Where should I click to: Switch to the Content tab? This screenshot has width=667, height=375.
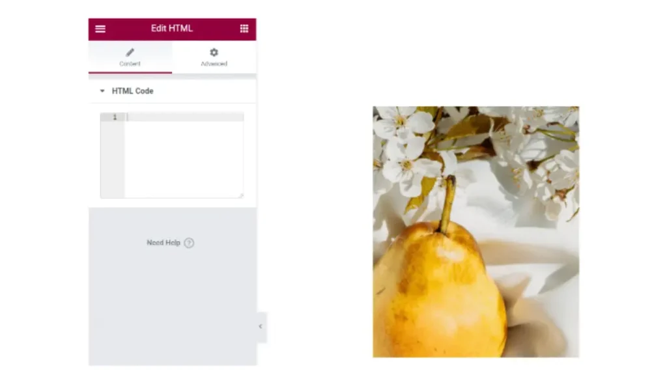[x=130, y=57]
